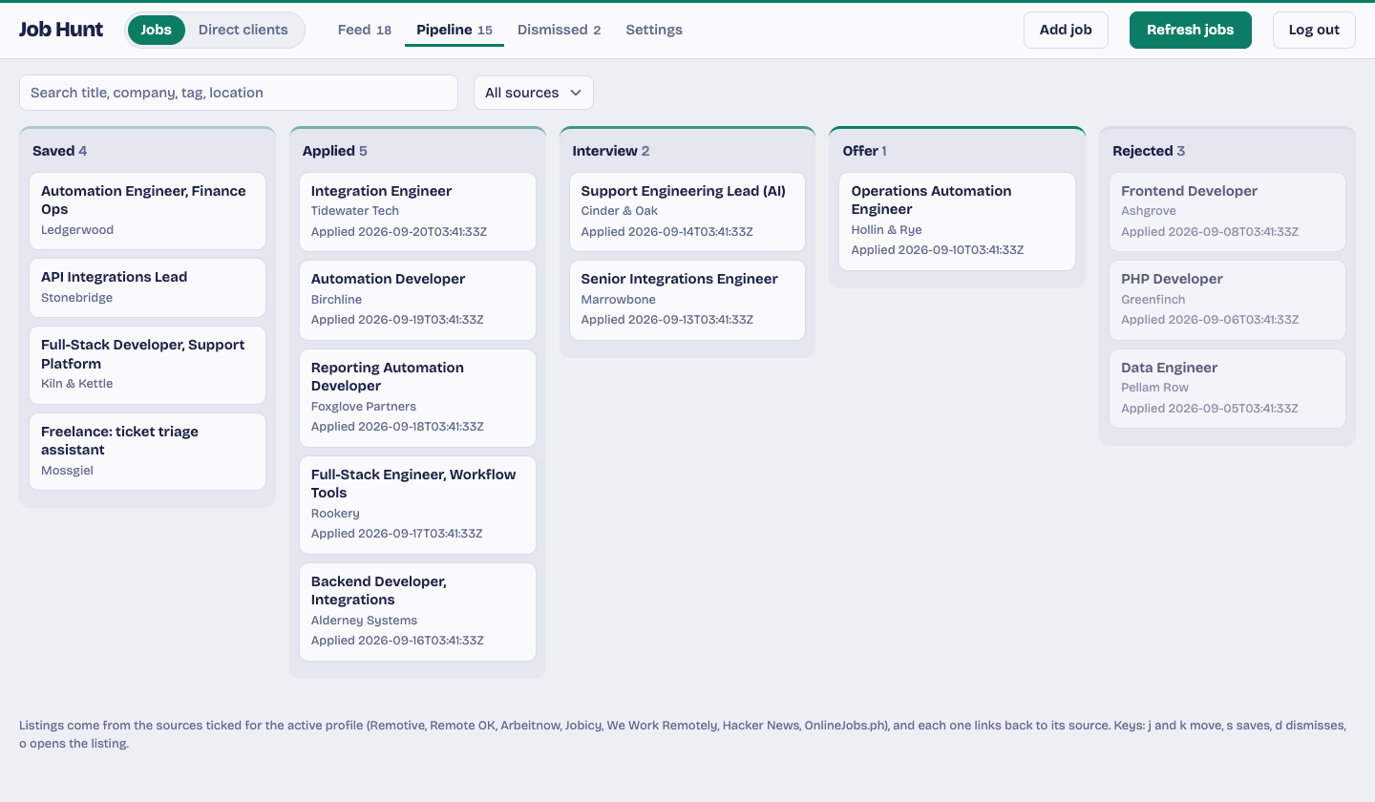Click the Offer column header

(864, 151)
